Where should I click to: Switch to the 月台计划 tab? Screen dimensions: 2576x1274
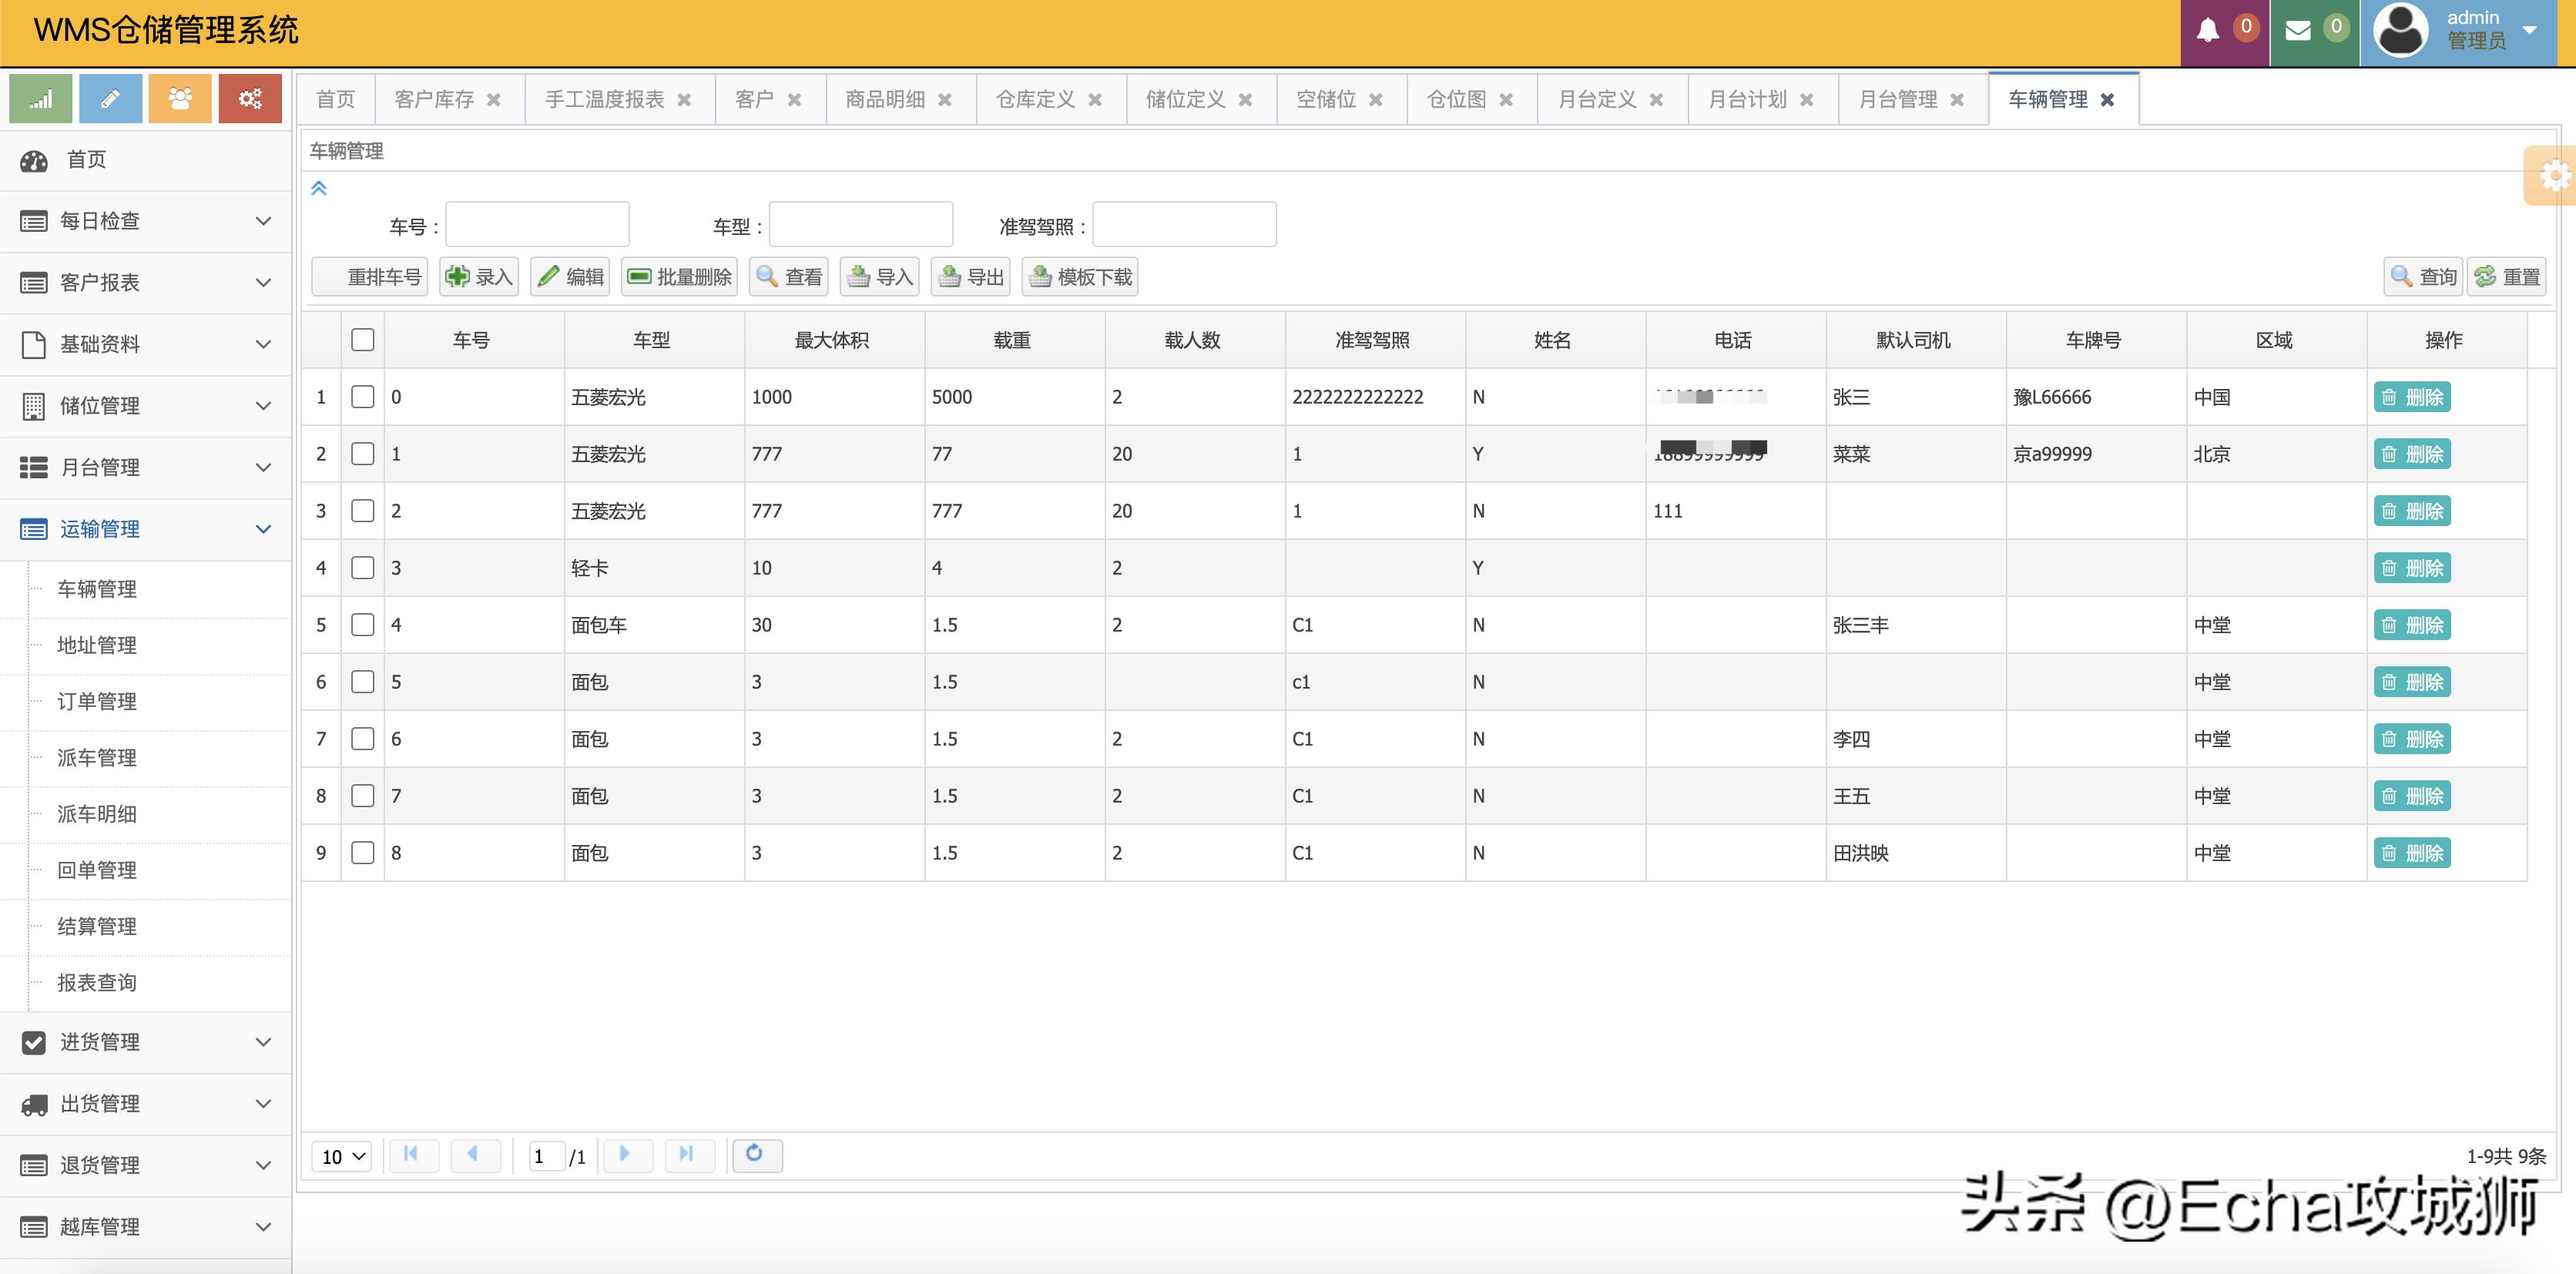click(1747, 100)
